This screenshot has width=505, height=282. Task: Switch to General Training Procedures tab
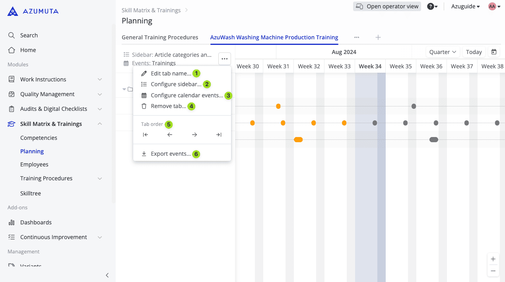[x=160, y=37]
